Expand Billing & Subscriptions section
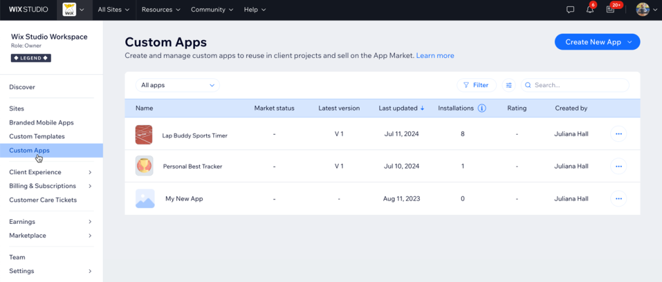The image size is (662, 282). pyautogui.click(x=51, y=186)
